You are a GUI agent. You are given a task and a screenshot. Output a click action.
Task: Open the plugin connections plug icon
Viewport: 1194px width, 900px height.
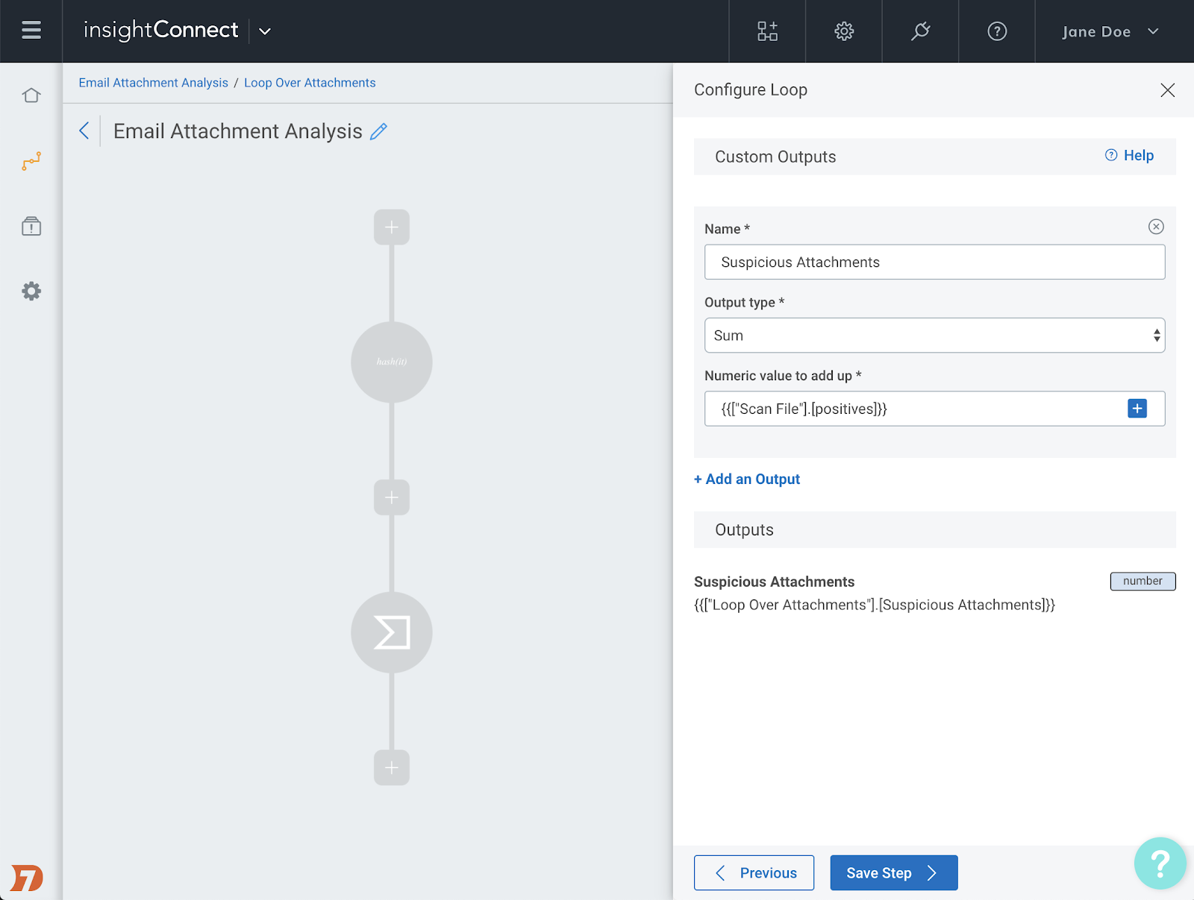click(x=920, y=31)
